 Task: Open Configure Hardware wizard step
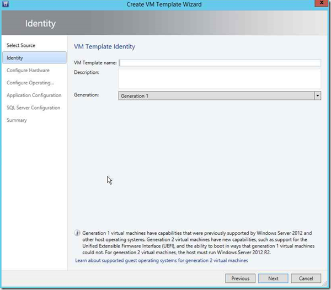tap(28, 71)
